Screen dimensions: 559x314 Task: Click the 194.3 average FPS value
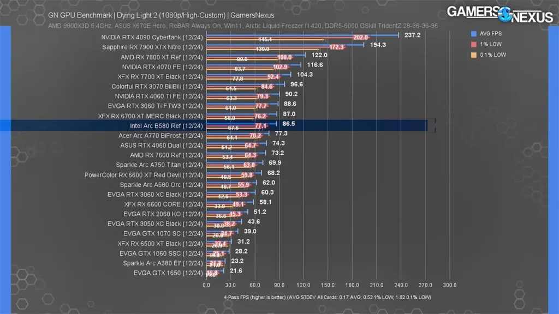click(378, 45)
